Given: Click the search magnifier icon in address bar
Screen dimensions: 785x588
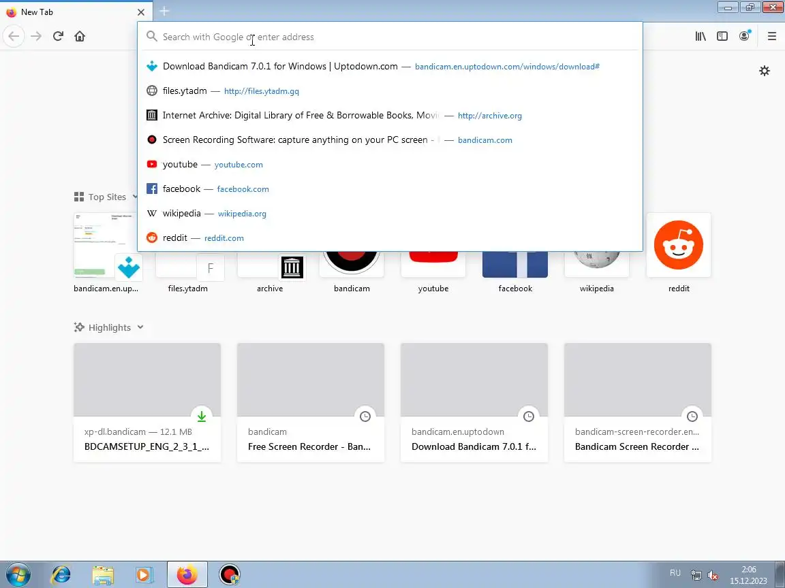Looking at the screenshot, I should click(x=152, y=36).
